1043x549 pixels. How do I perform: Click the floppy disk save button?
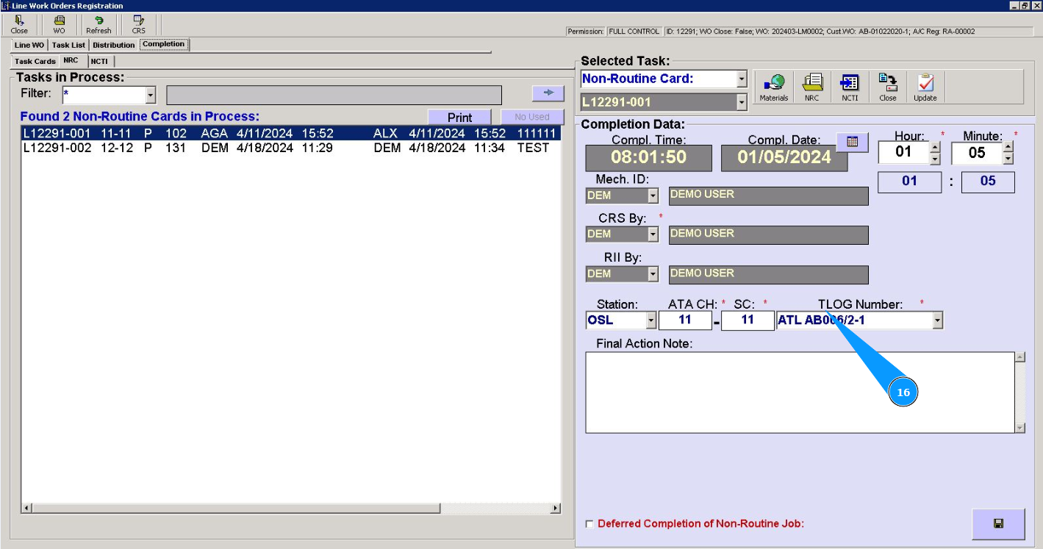(x=998, y=523)
